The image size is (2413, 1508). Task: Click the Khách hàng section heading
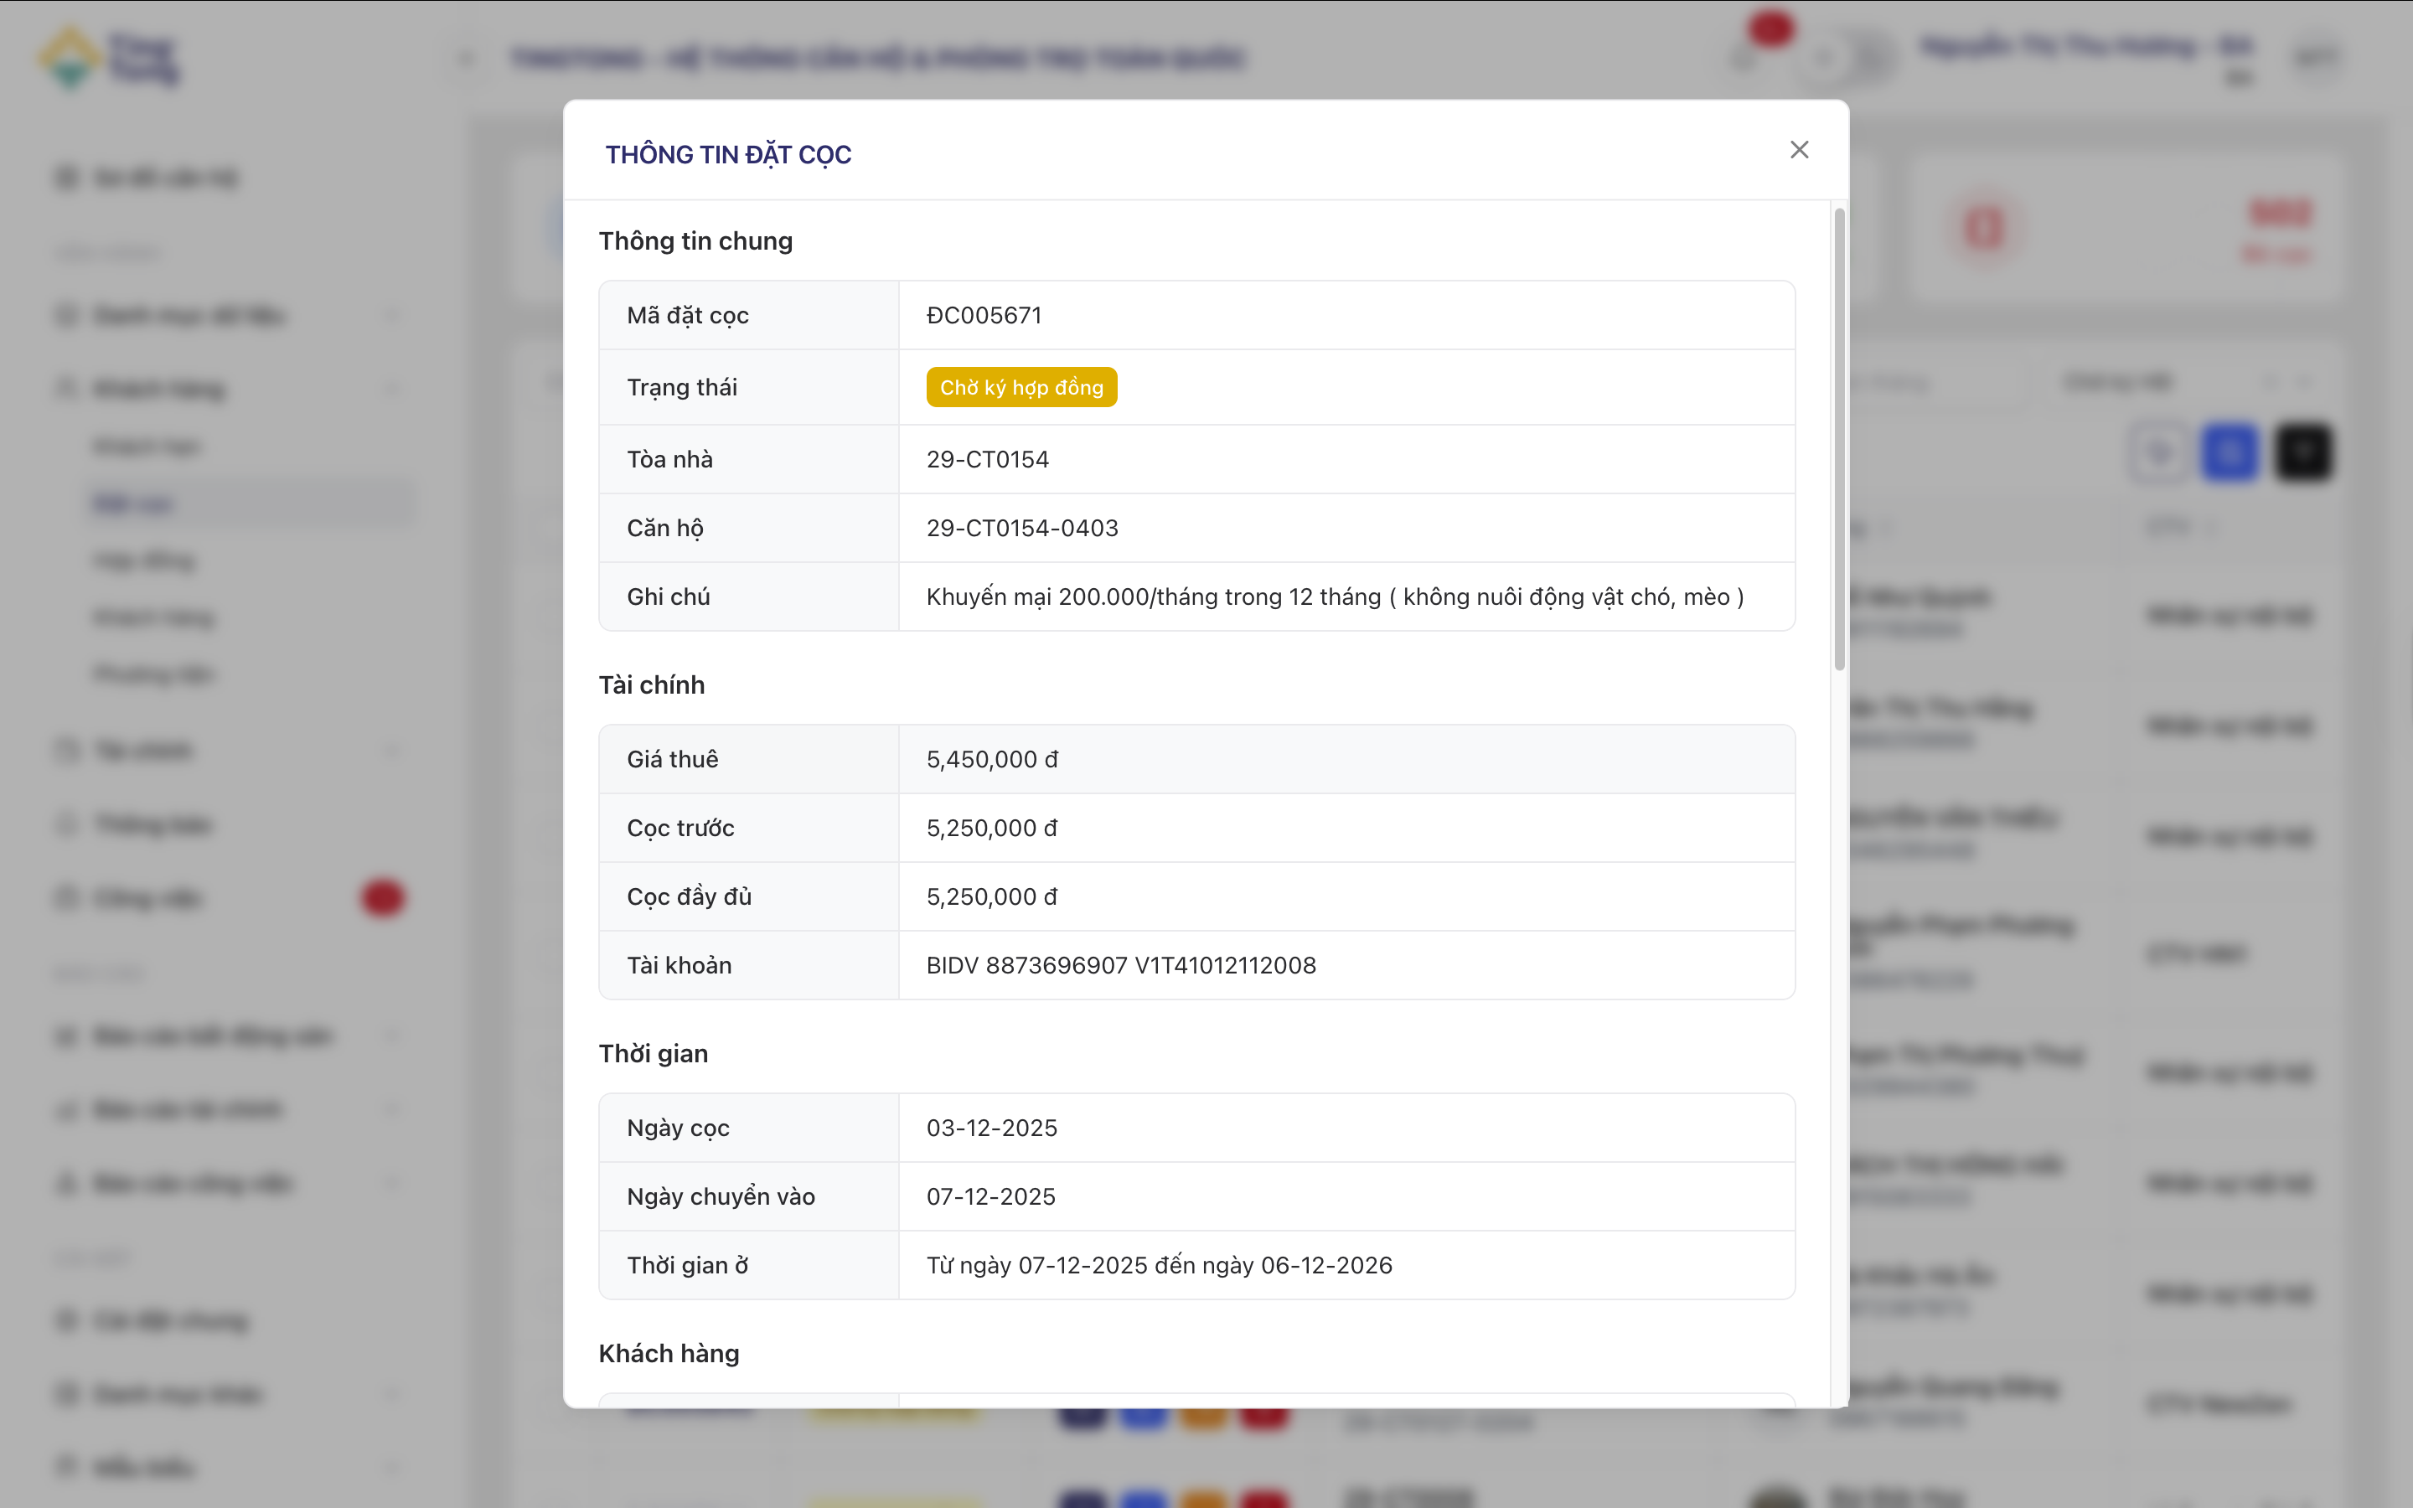tap(668, 1353)
